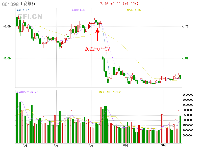The height and width of the screenshot is (151, 202).
Task: Click the last green volume bar in September
Action: pos(180,130)
